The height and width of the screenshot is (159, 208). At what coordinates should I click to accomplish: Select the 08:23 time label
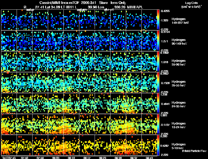coord(102,158)
